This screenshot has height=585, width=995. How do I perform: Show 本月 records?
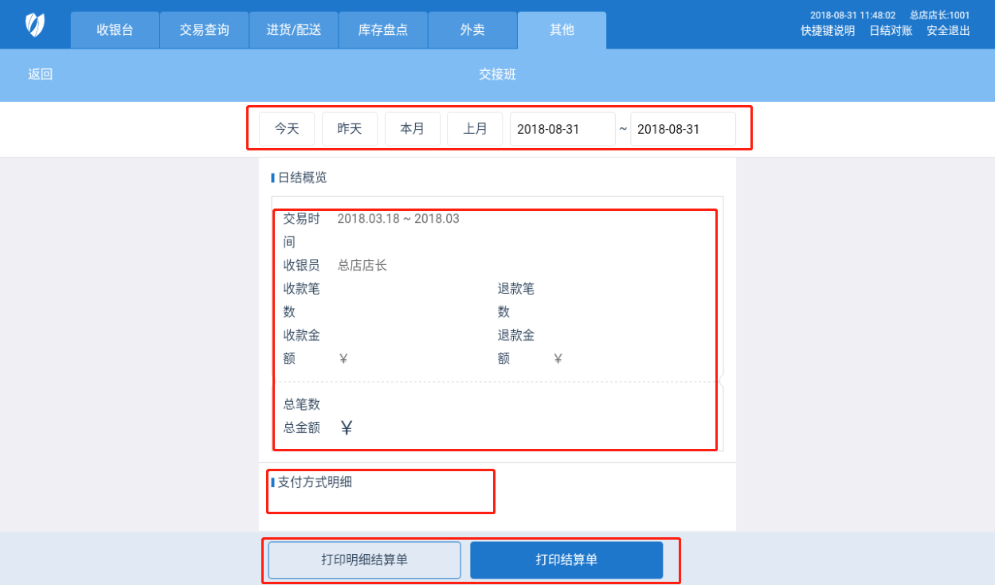(413, 129)
